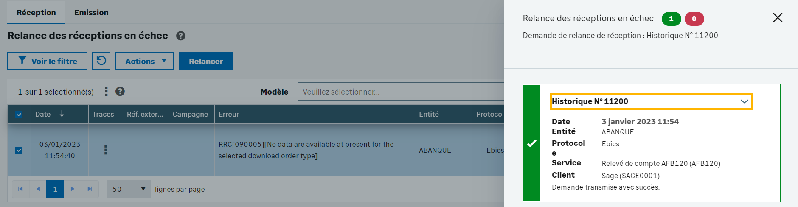Jump to last page of results
This screenshot has height=207, width=798.
tap(90, 189)
